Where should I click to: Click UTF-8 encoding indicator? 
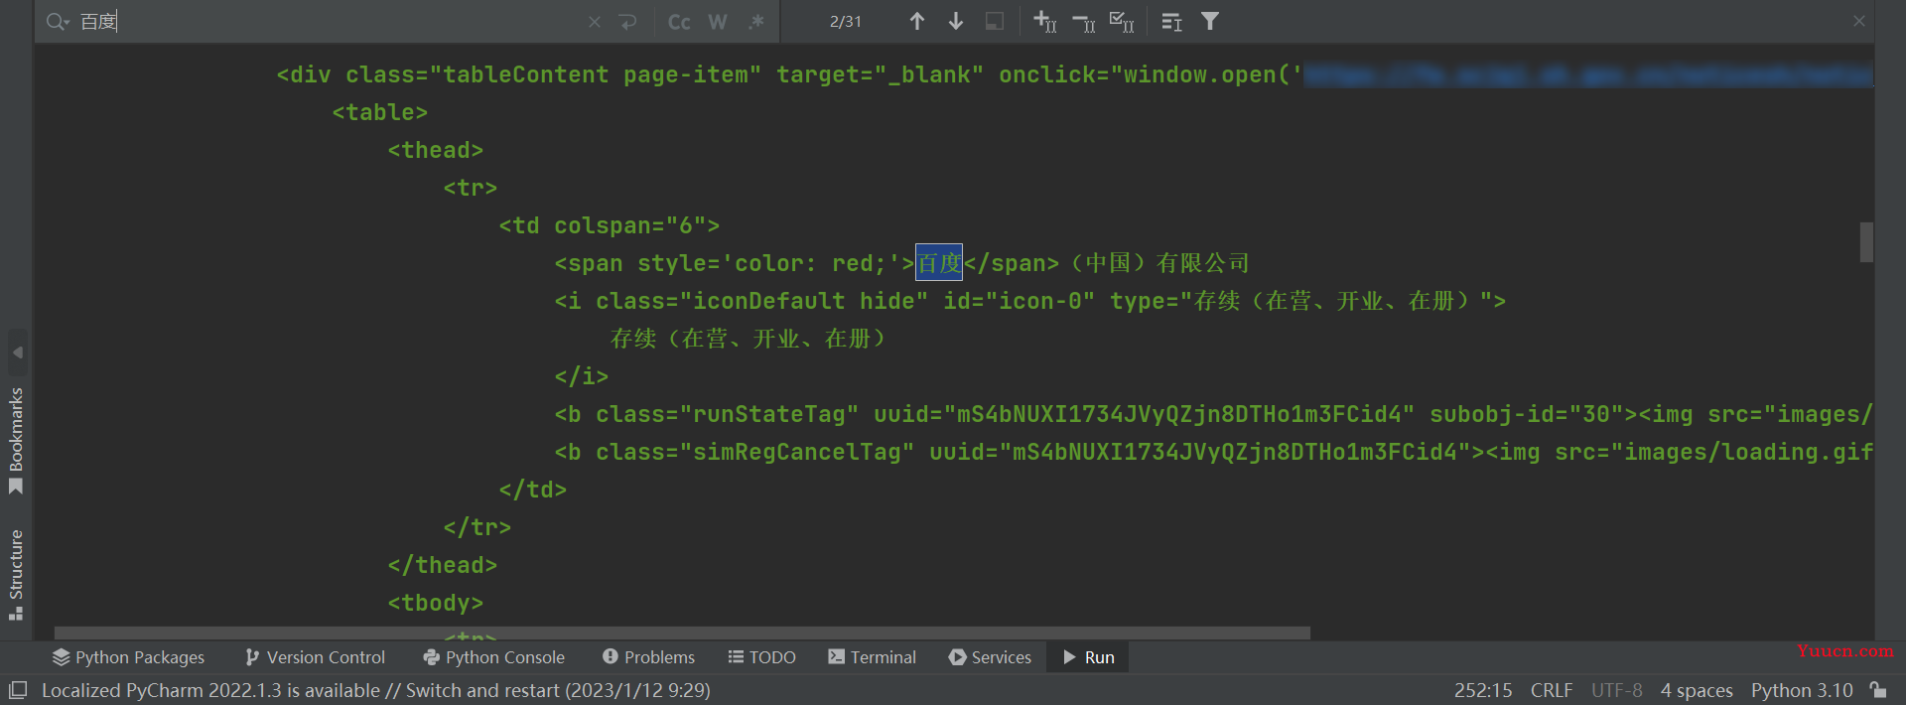click(x=1617, y=690)
